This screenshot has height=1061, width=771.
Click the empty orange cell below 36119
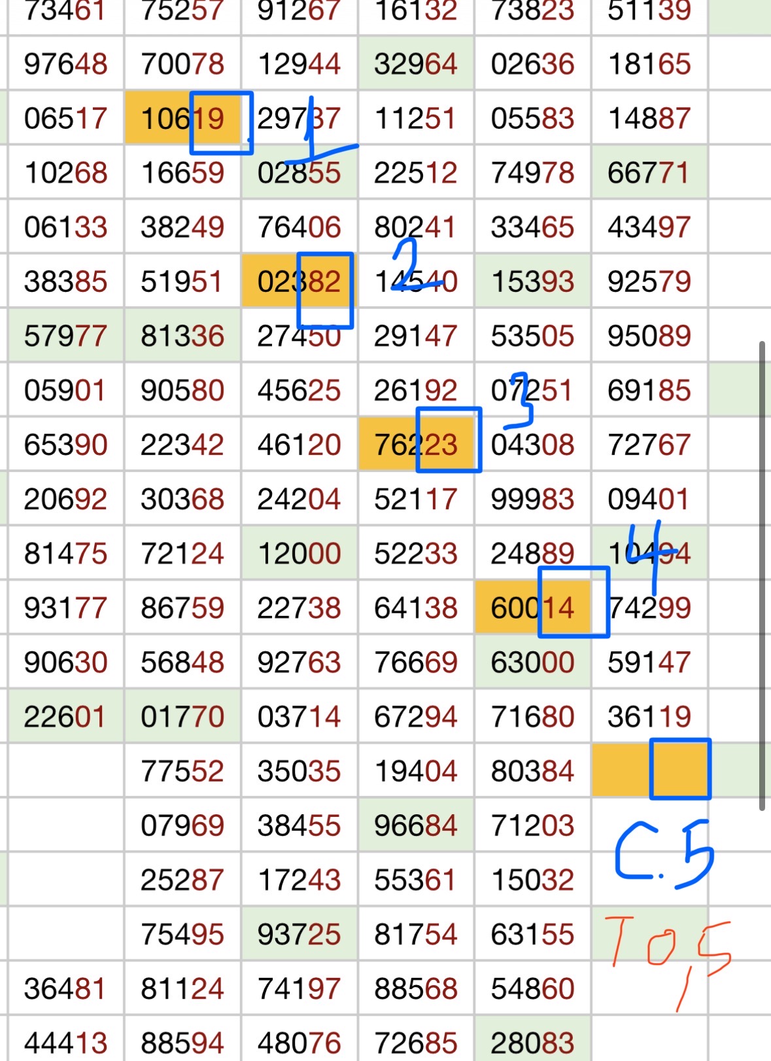pyautogui.click(x=649, y=770)
